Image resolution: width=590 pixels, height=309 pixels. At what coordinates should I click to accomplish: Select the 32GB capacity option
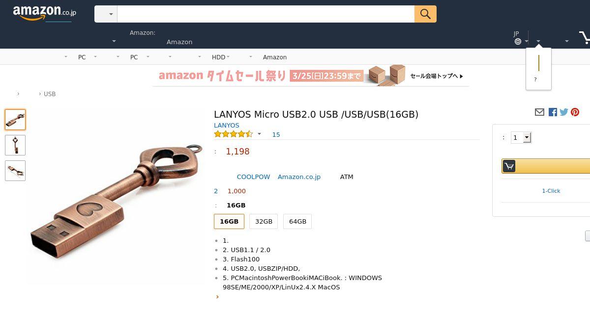point(264,221)
